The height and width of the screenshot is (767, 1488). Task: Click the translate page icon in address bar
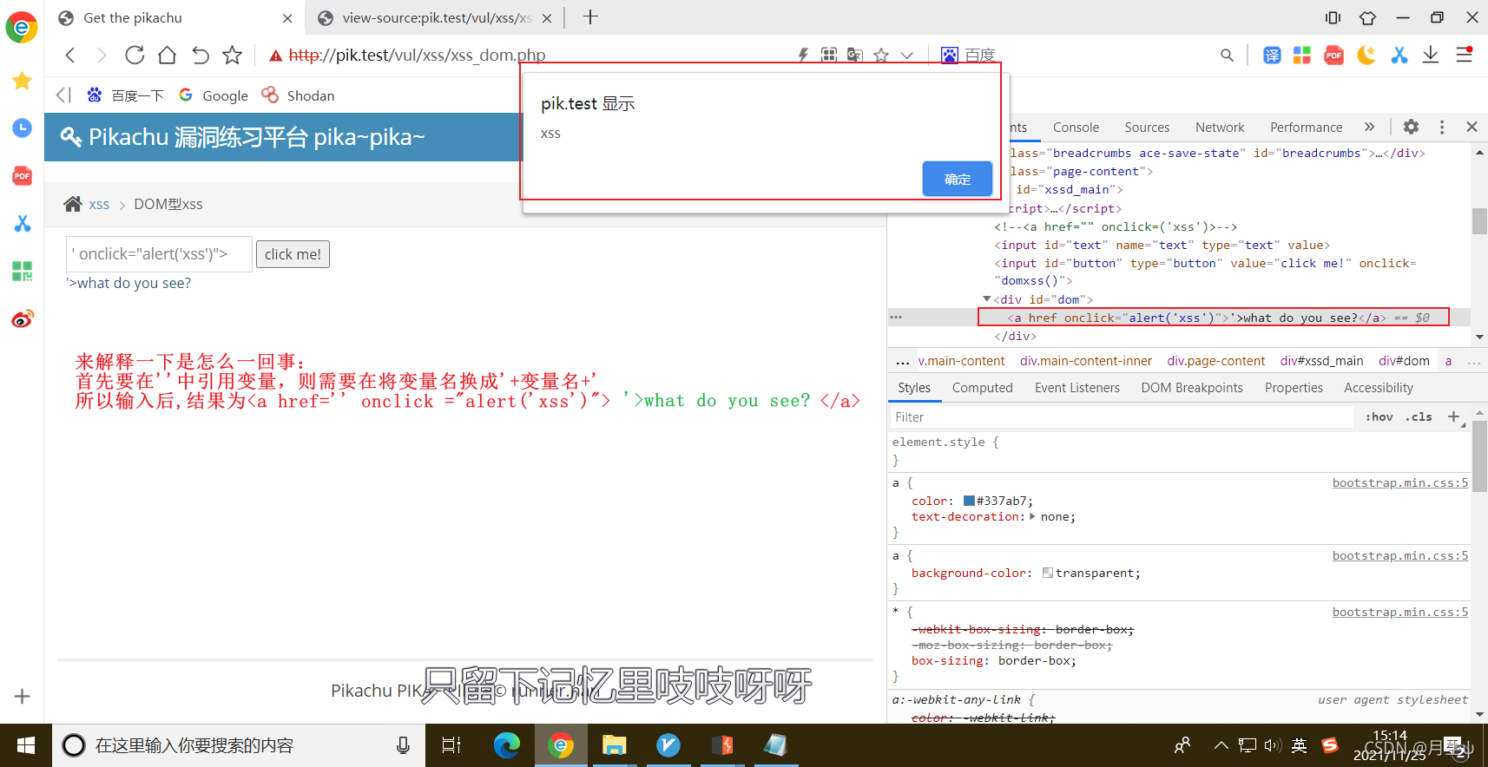(x=855, y=56)
